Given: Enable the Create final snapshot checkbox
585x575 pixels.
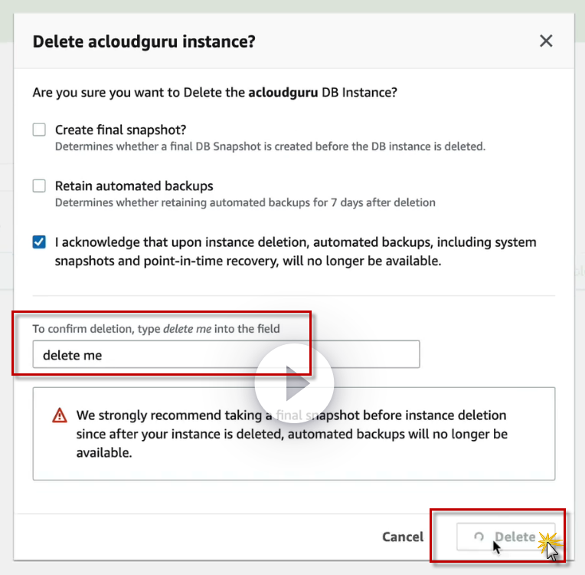Looking at the screenshot, I should pos(39,130).
